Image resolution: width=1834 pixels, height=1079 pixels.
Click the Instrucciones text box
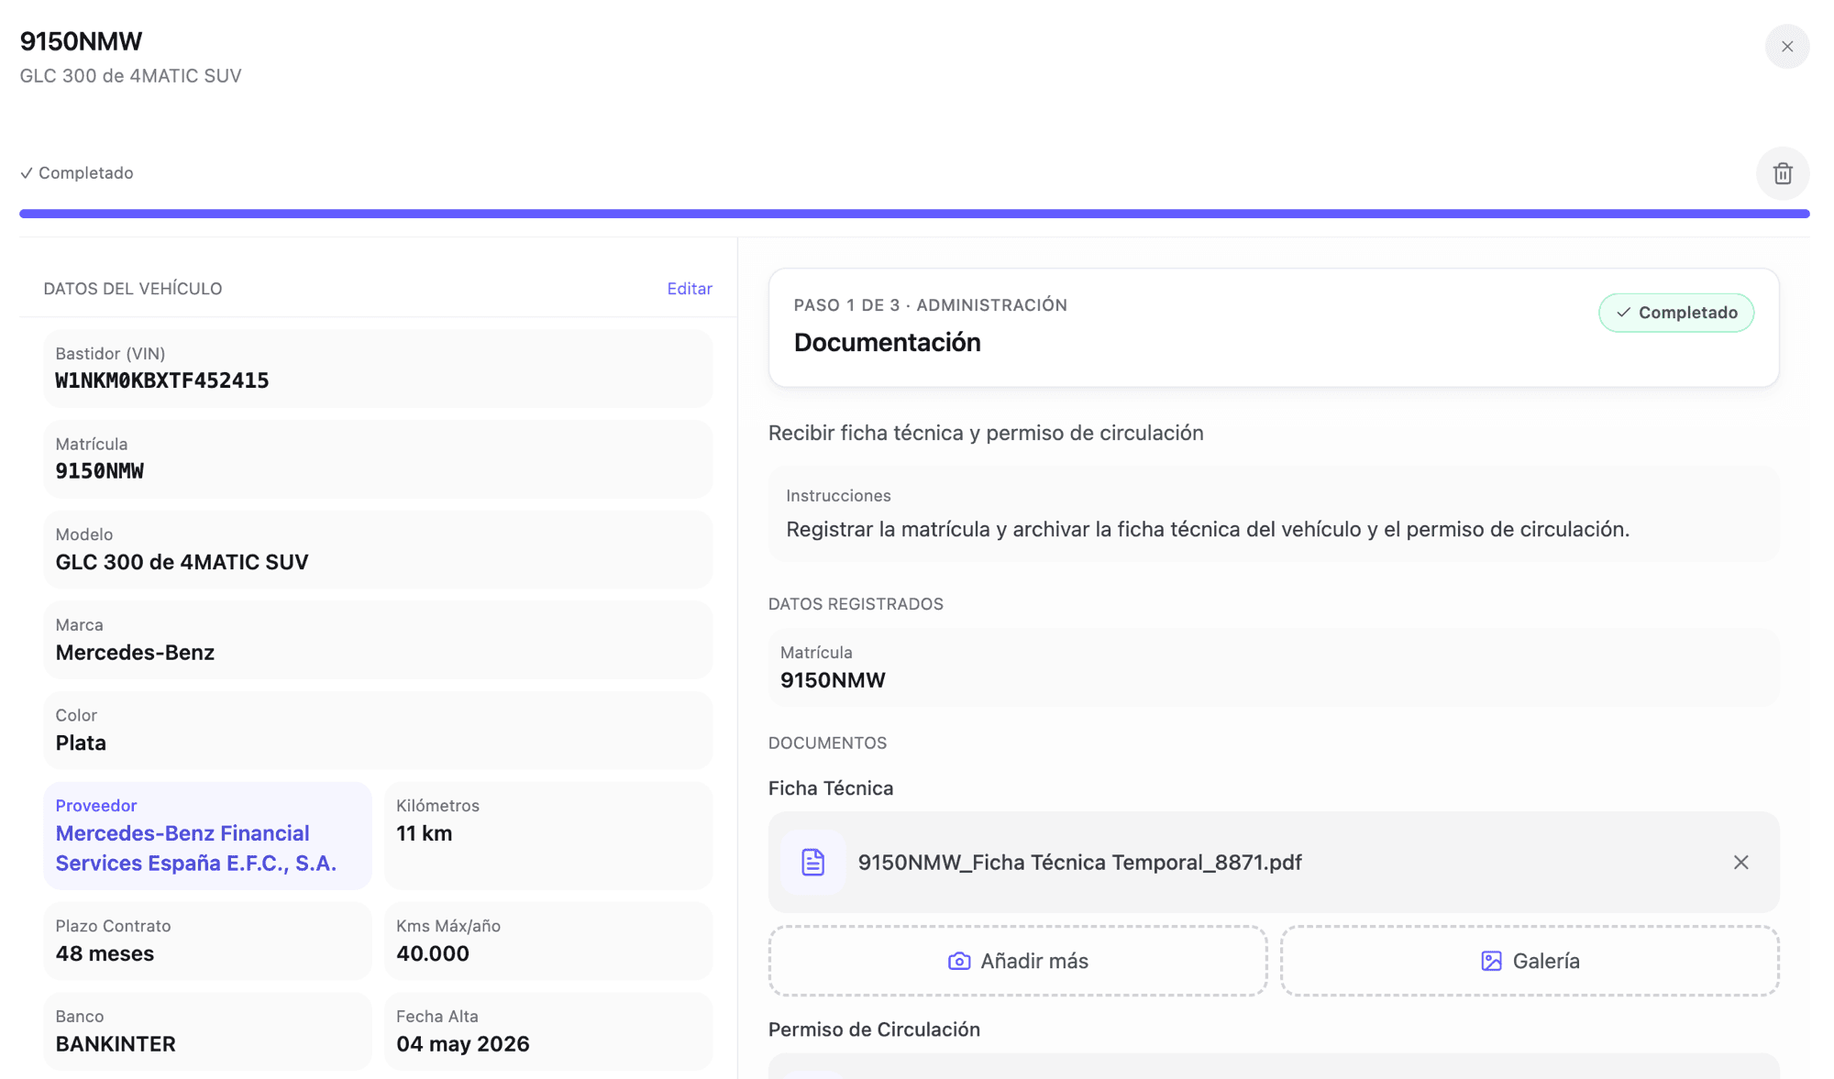click(1274, 514)
